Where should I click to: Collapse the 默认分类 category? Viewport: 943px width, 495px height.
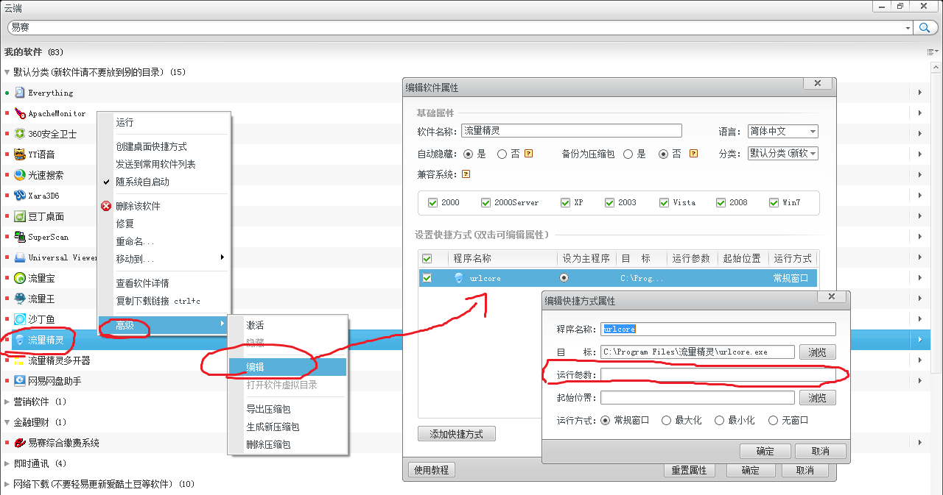pyautogui.click(x=7, y=72)
